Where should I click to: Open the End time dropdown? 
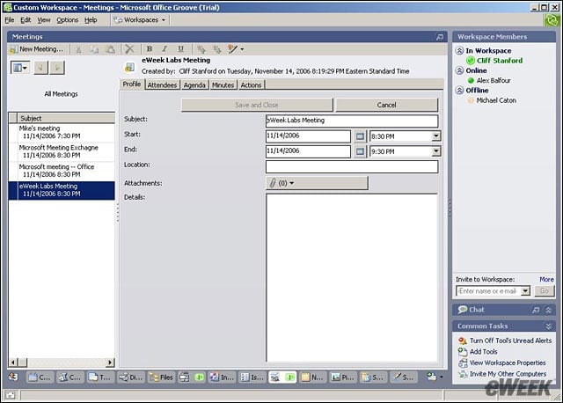pos(436,151)
